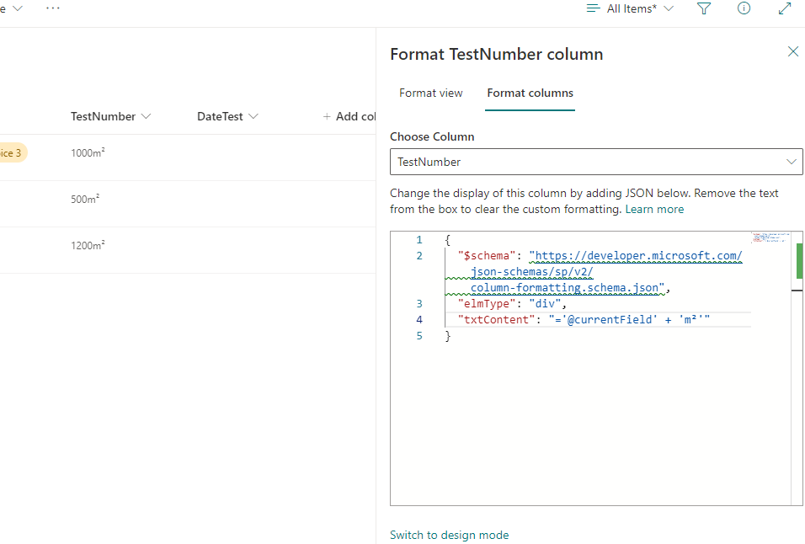The height and width of the screenshot is (544, 805).
Task: Close the Format TestNumber column panel
Action: click(x=792, y=51)
